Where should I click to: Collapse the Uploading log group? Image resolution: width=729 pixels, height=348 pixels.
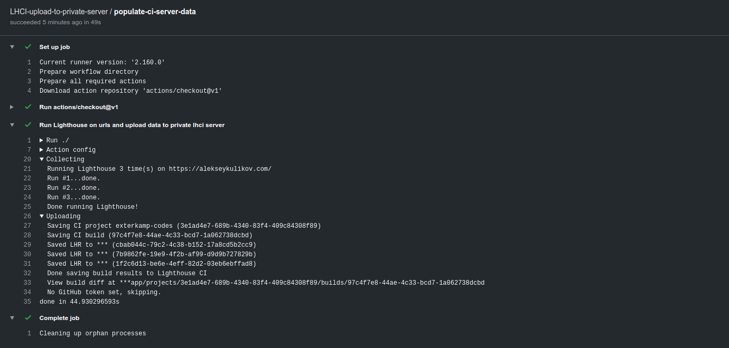(42, 216)
